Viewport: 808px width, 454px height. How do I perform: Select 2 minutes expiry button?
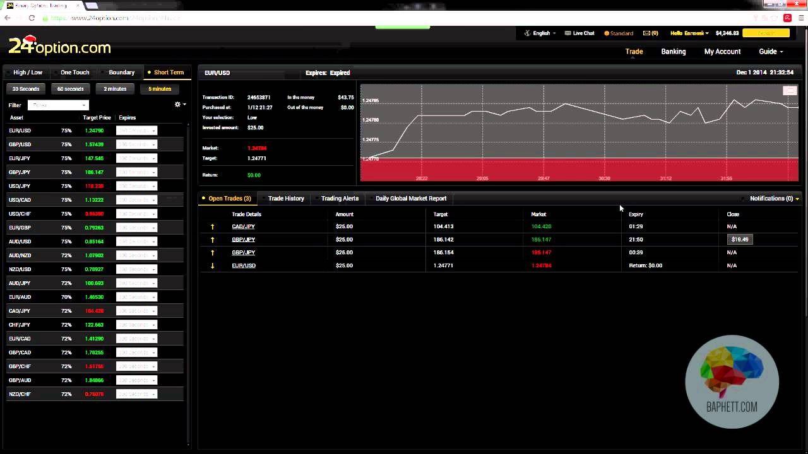[115, 89]
